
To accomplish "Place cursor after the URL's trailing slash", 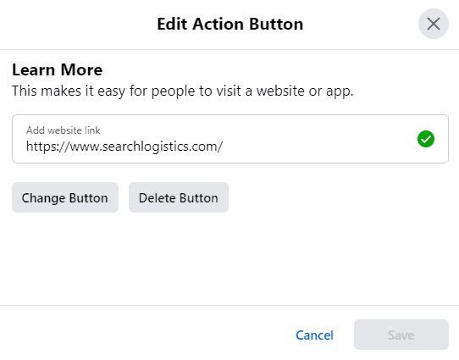I will [x=224, y=147].
